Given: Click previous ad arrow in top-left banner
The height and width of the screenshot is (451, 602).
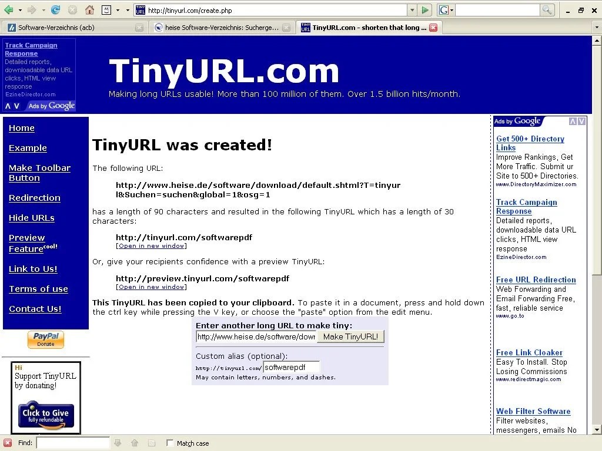Looking at the screenshot, I should coord(8,106).
